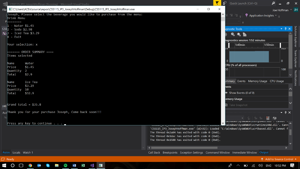Toggle Word Wrap in Output toolbar
The height and width of the screenshot is (169, 300).
click(274, 118)
